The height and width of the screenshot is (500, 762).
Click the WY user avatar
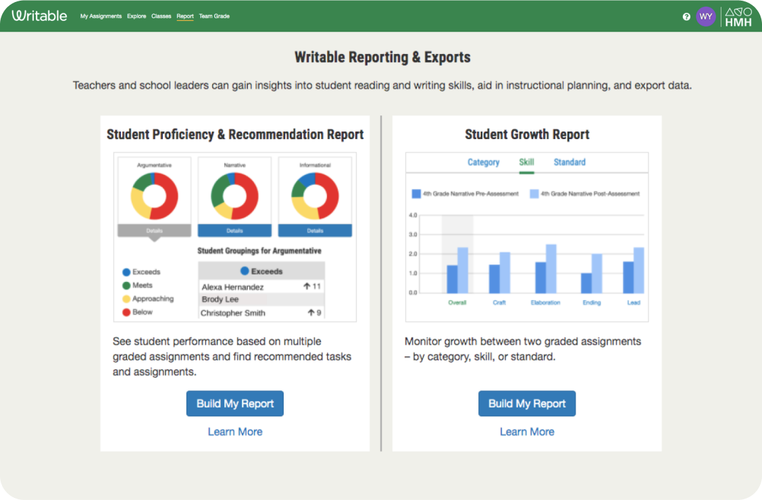[x=705, y=16]
